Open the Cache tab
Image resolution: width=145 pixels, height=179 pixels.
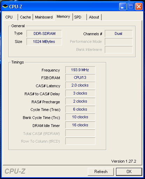click(x=26, y=17)
